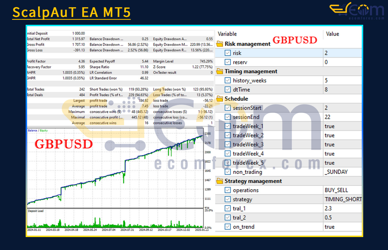
Task: Toggle the history_weeks checkbox
Action: [x=228, y=80]
